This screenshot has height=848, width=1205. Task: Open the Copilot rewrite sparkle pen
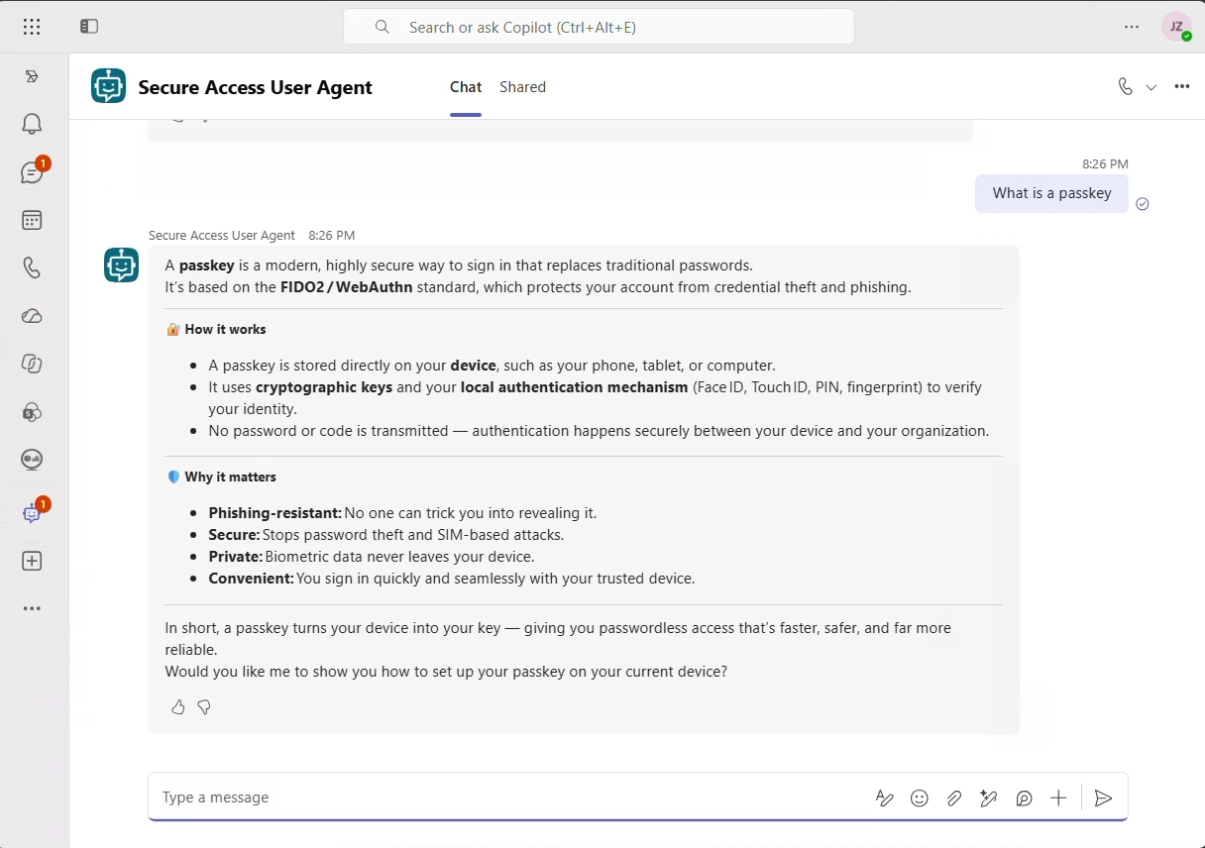point(989,797)
